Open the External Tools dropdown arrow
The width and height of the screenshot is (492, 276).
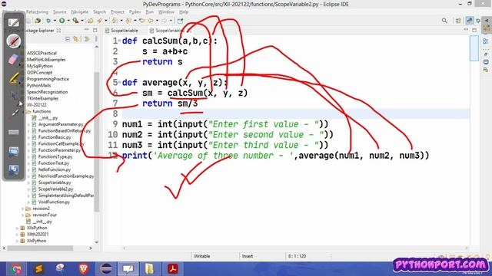click(82, 21)
